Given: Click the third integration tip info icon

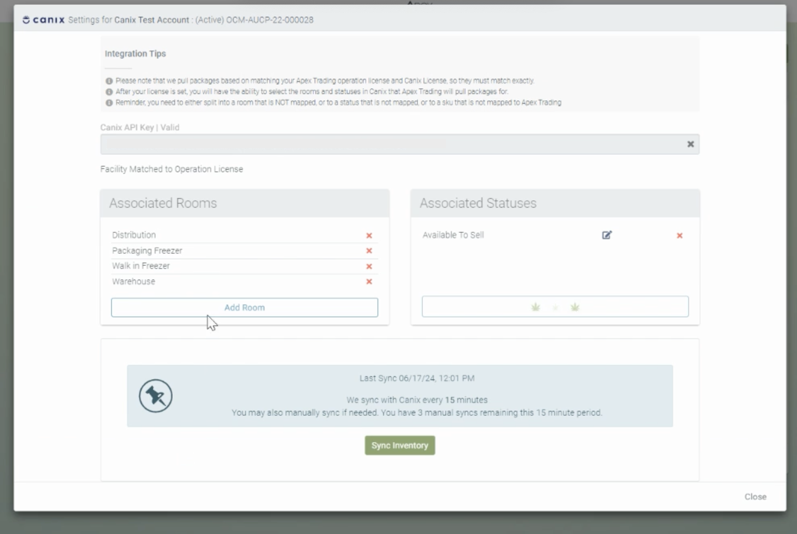Looking at the screenshot, I should click(109, 103).
